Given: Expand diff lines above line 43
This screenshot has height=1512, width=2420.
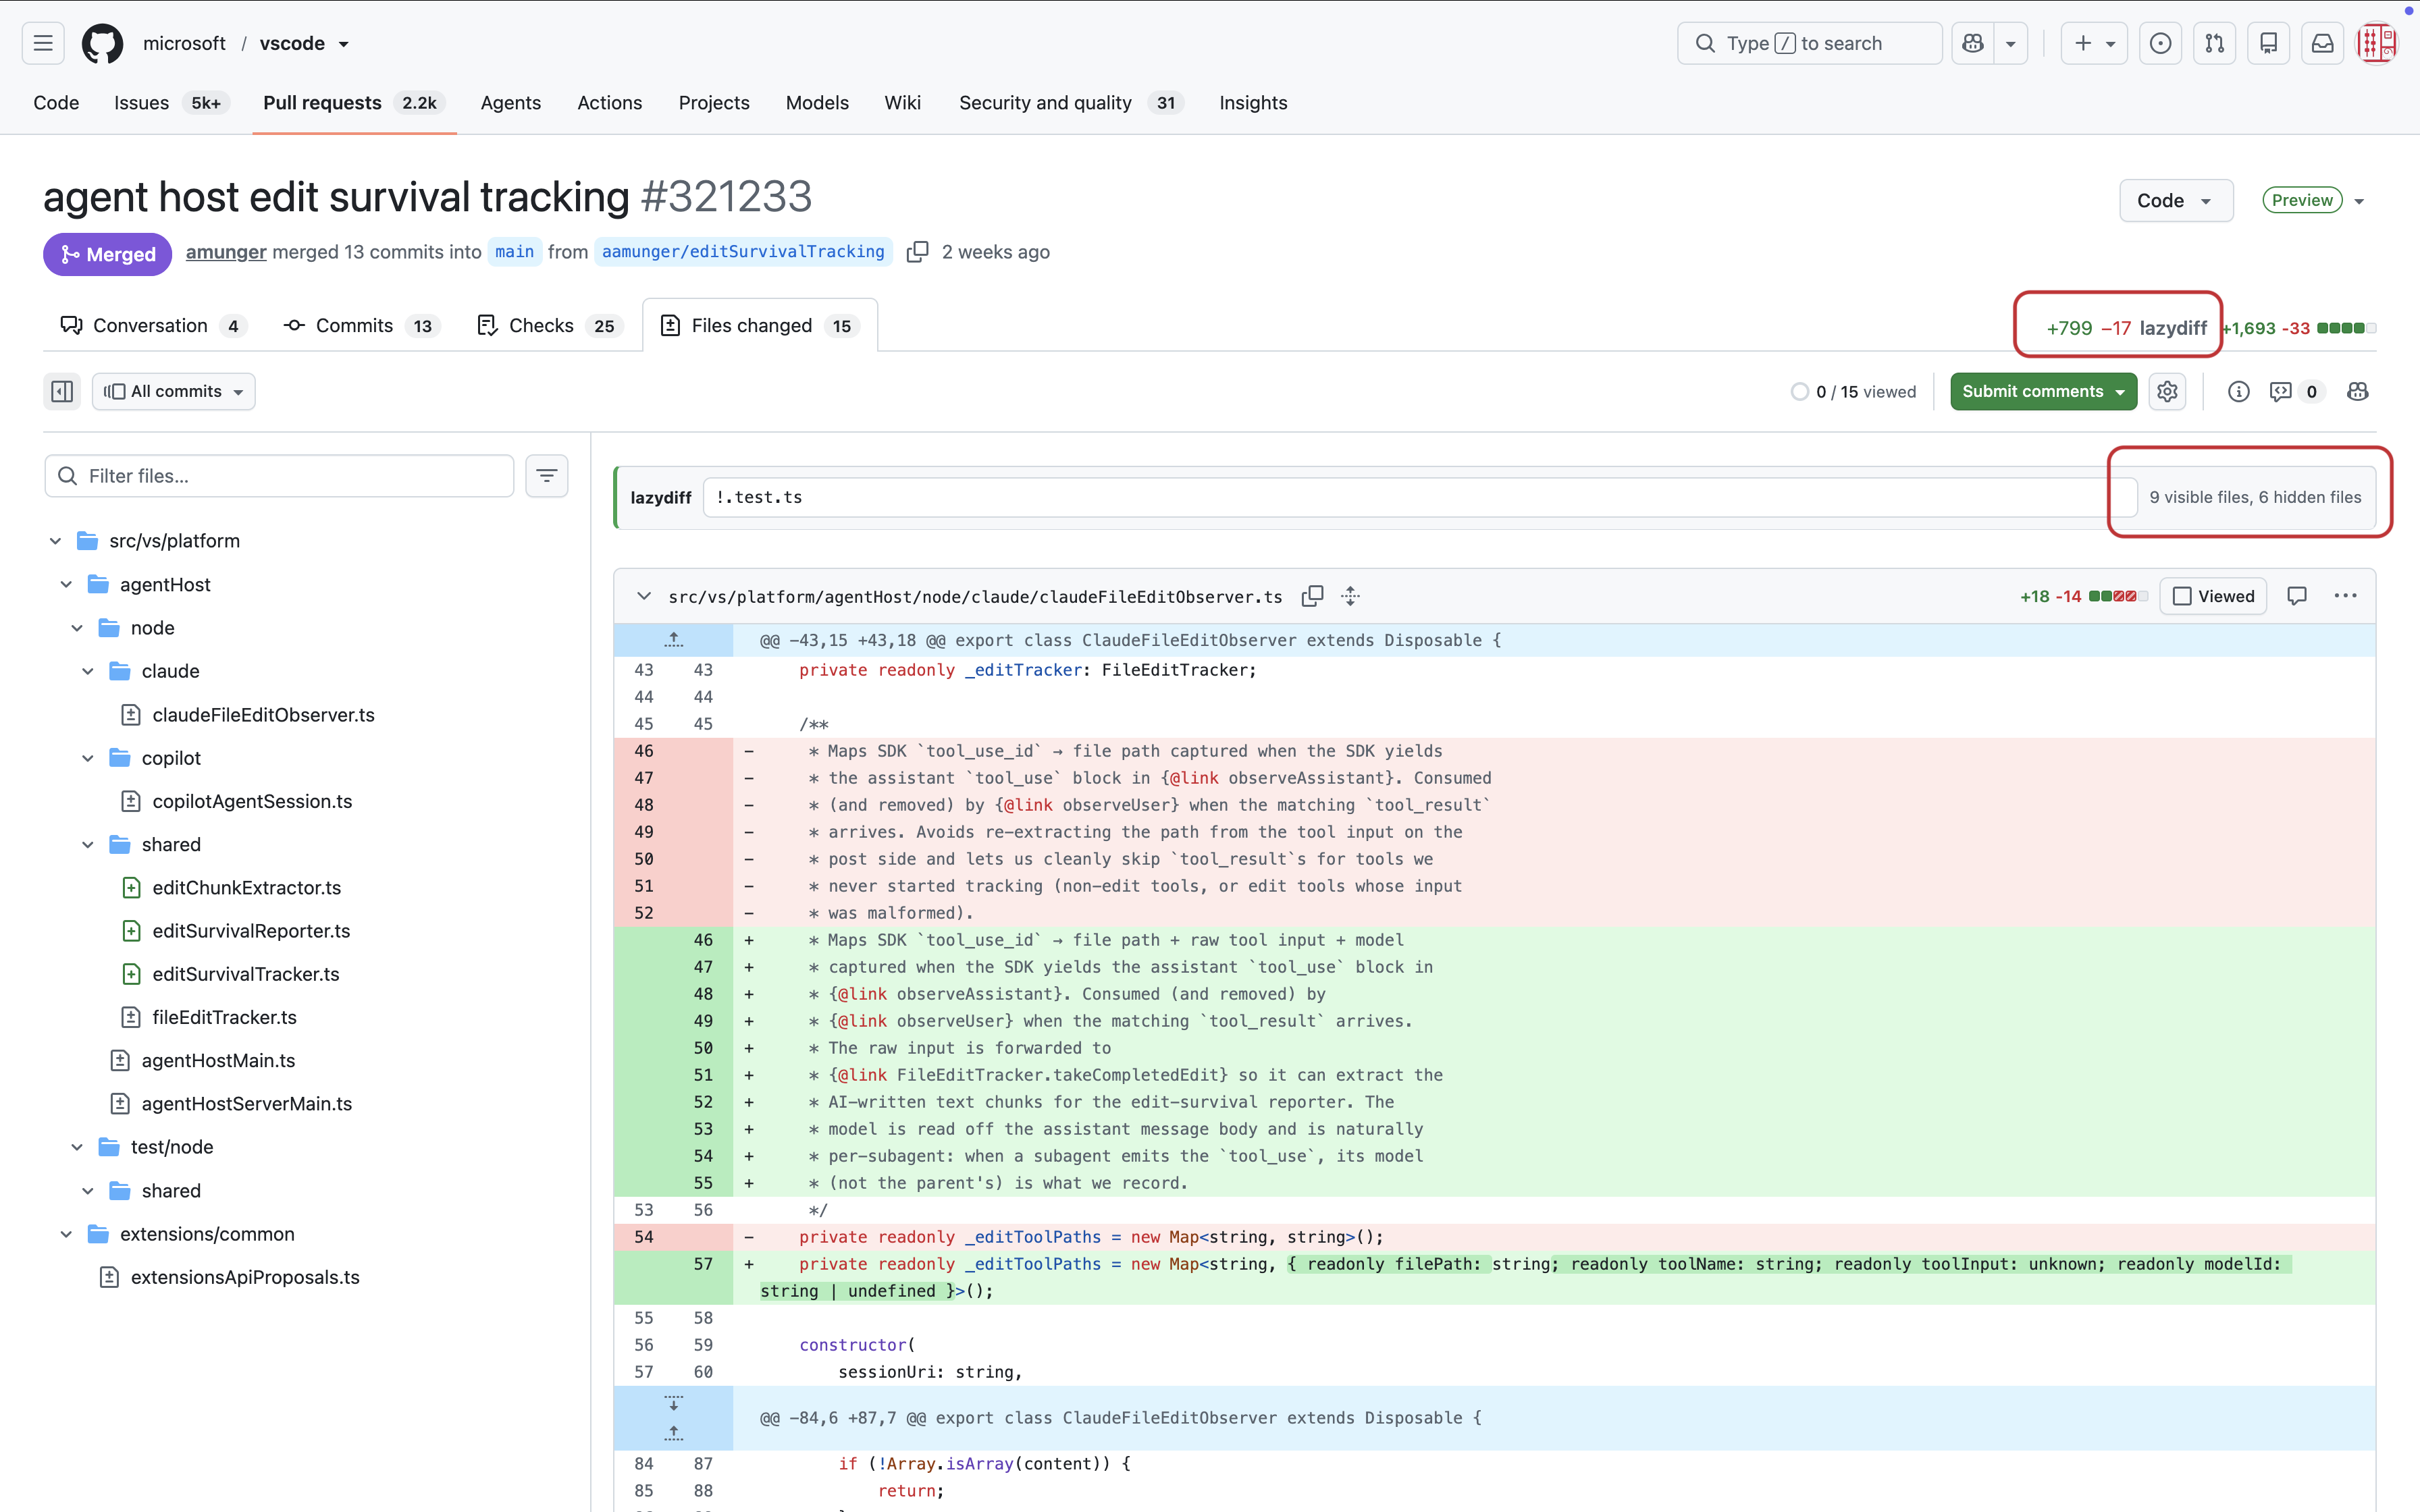Looking at the screenshot, I should [674, 640].
